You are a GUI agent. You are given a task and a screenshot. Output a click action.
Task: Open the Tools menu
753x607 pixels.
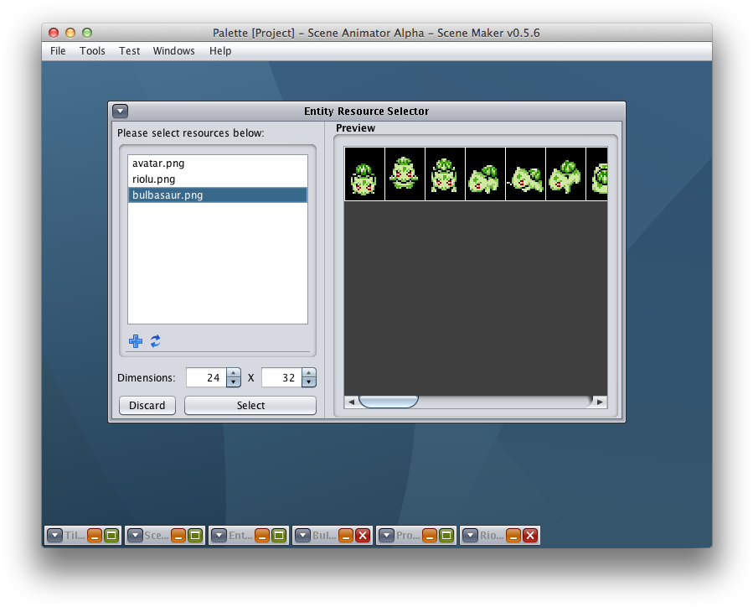coord(92,51)
